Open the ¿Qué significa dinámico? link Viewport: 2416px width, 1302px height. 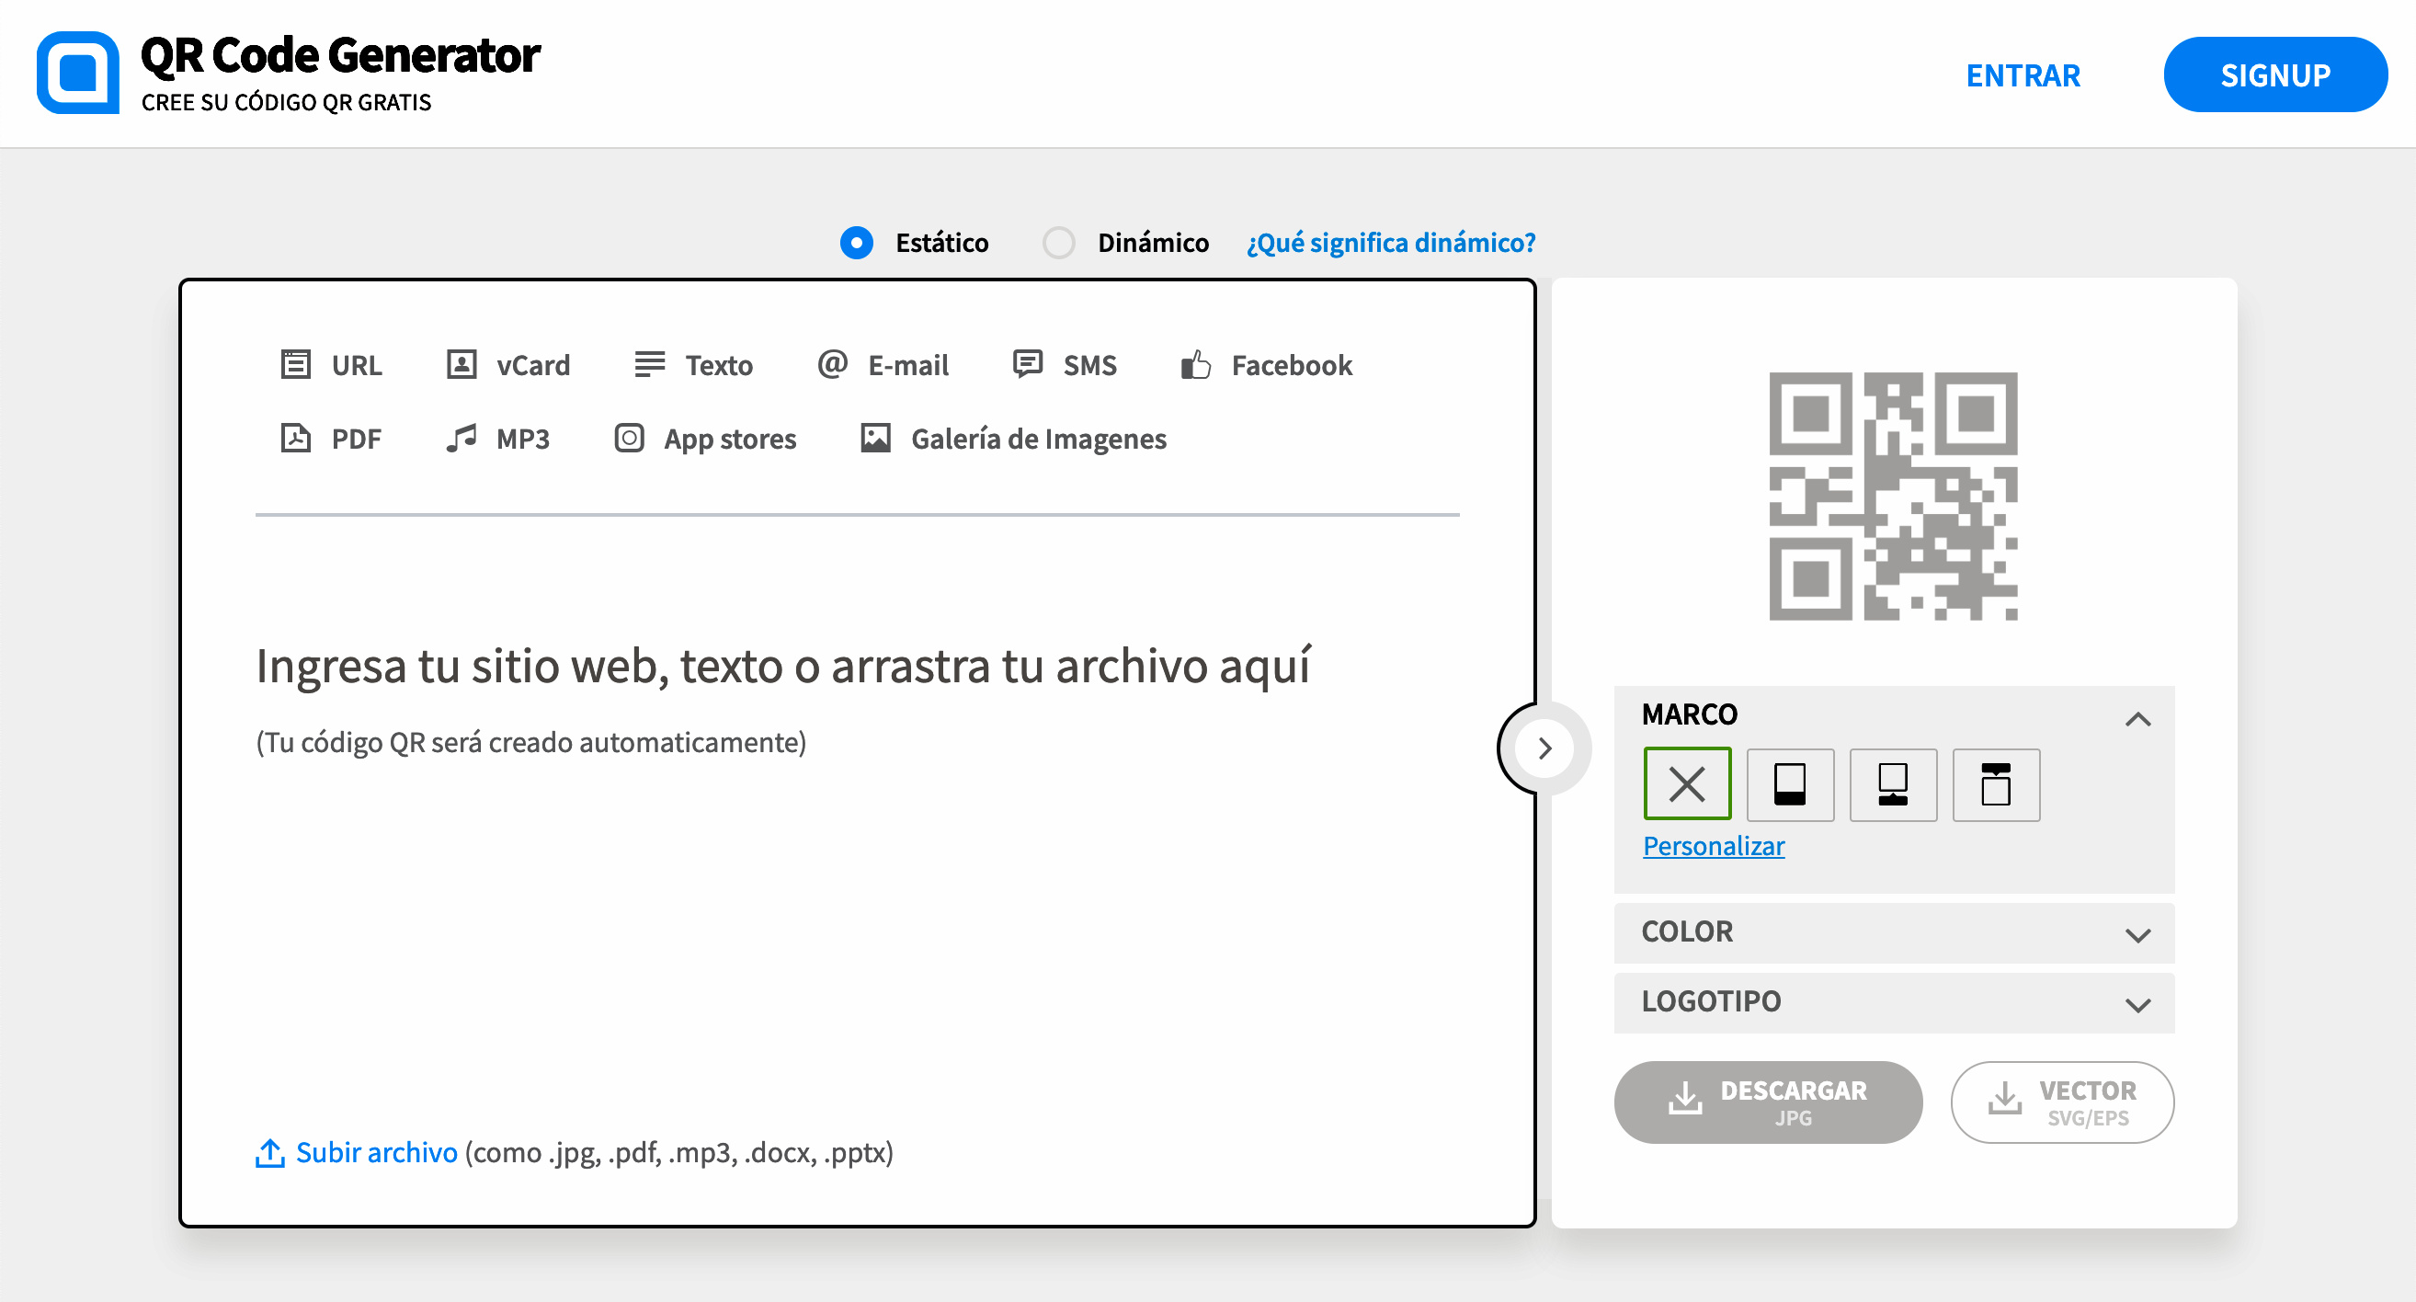1390,243
